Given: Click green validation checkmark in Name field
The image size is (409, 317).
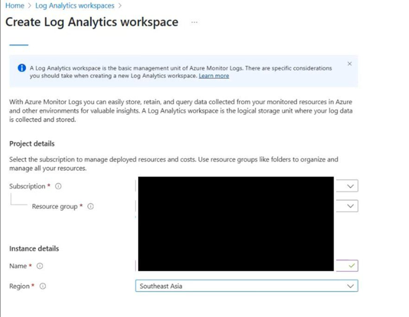Looking at the screenshot, I should (x=352, y=265).
